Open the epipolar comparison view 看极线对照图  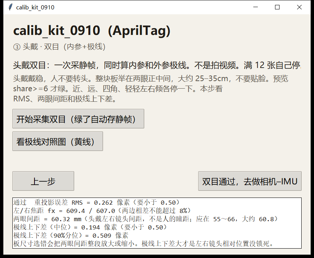58,141
